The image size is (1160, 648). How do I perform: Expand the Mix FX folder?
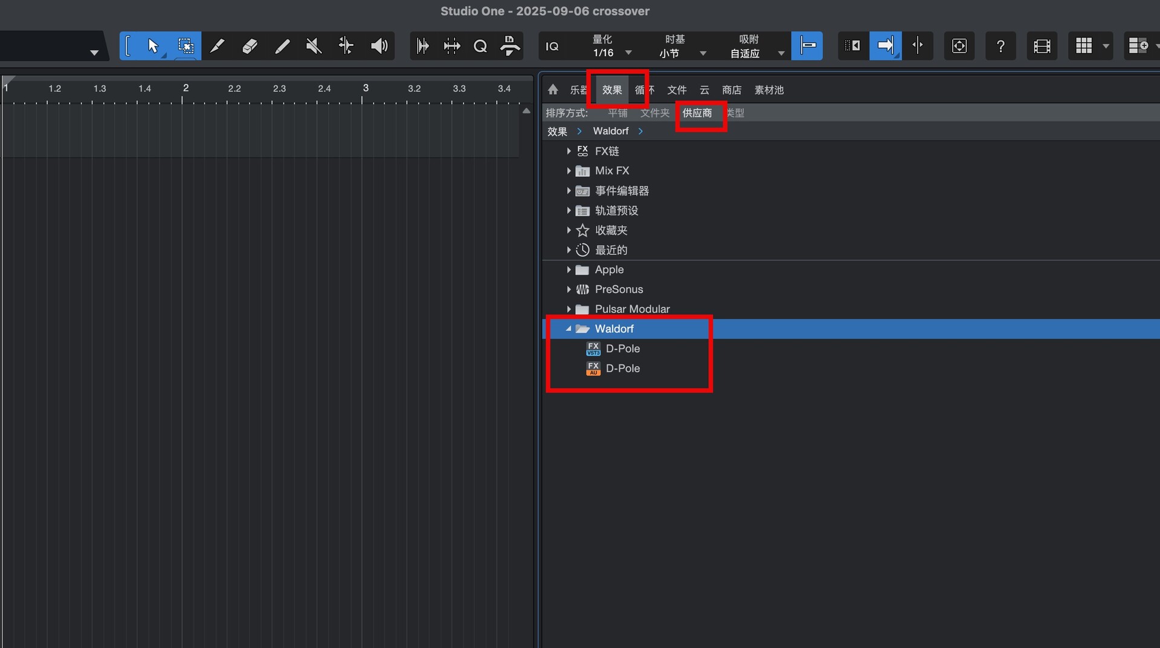[x=569, y=171]
